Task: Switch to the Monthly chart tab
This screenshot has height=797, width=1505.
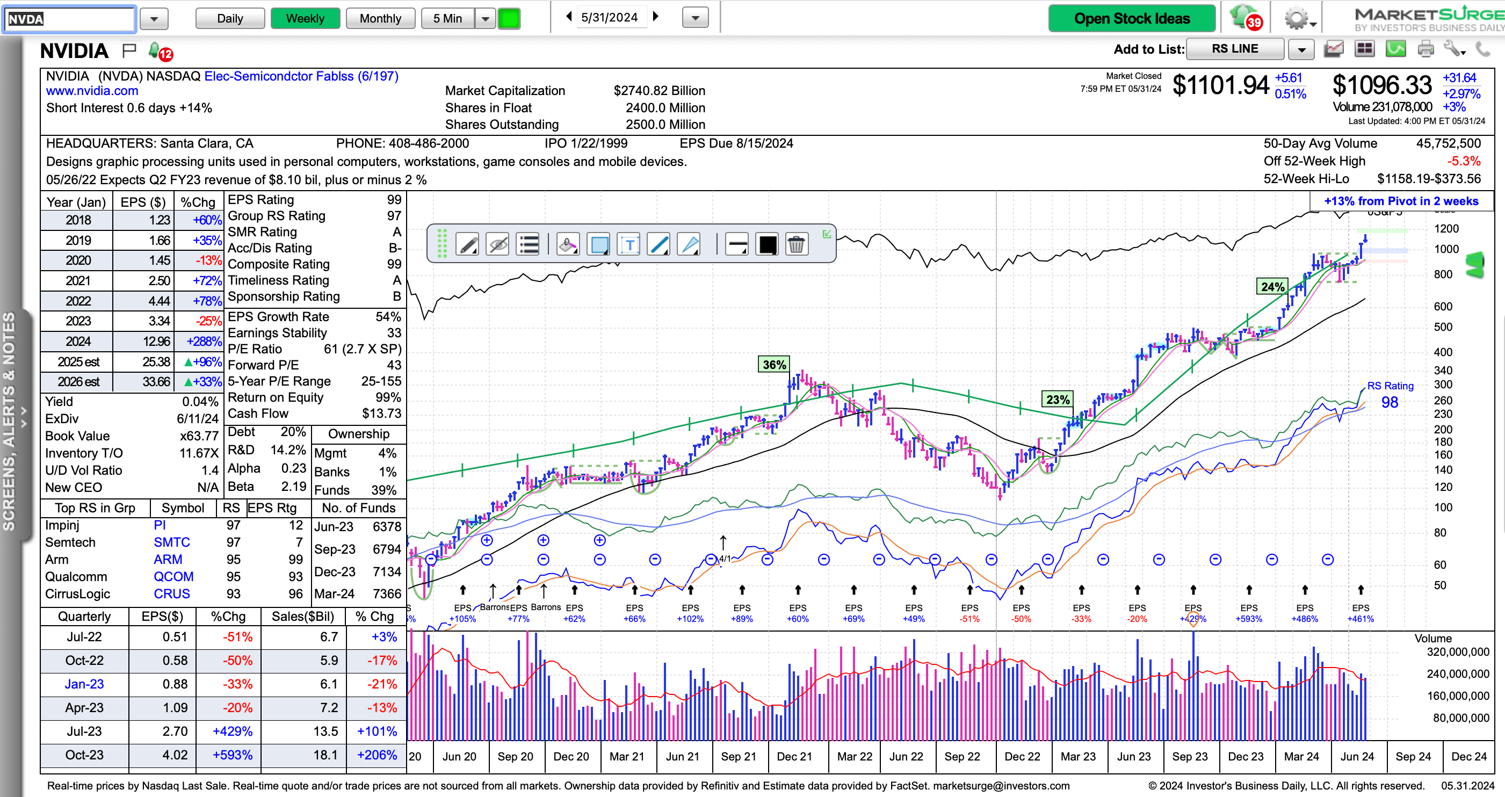Action: click(380, 19)
